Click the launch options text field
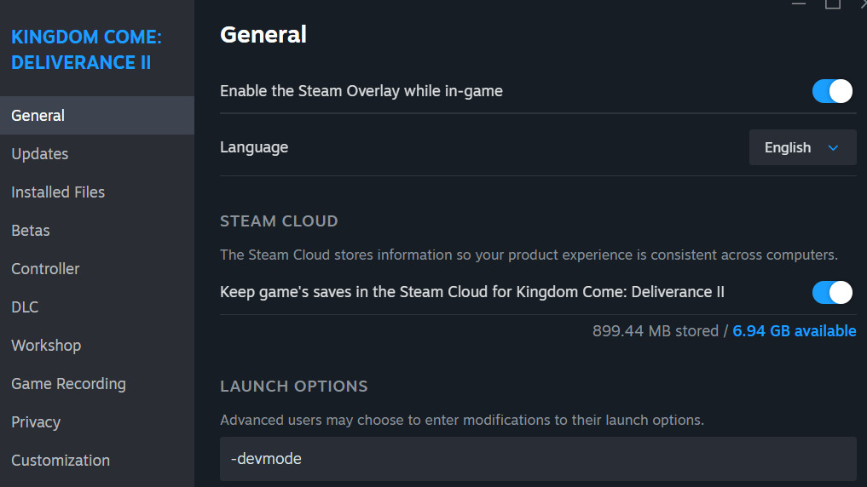Screen dimensions: 867x487 click(x=537, y=459)
